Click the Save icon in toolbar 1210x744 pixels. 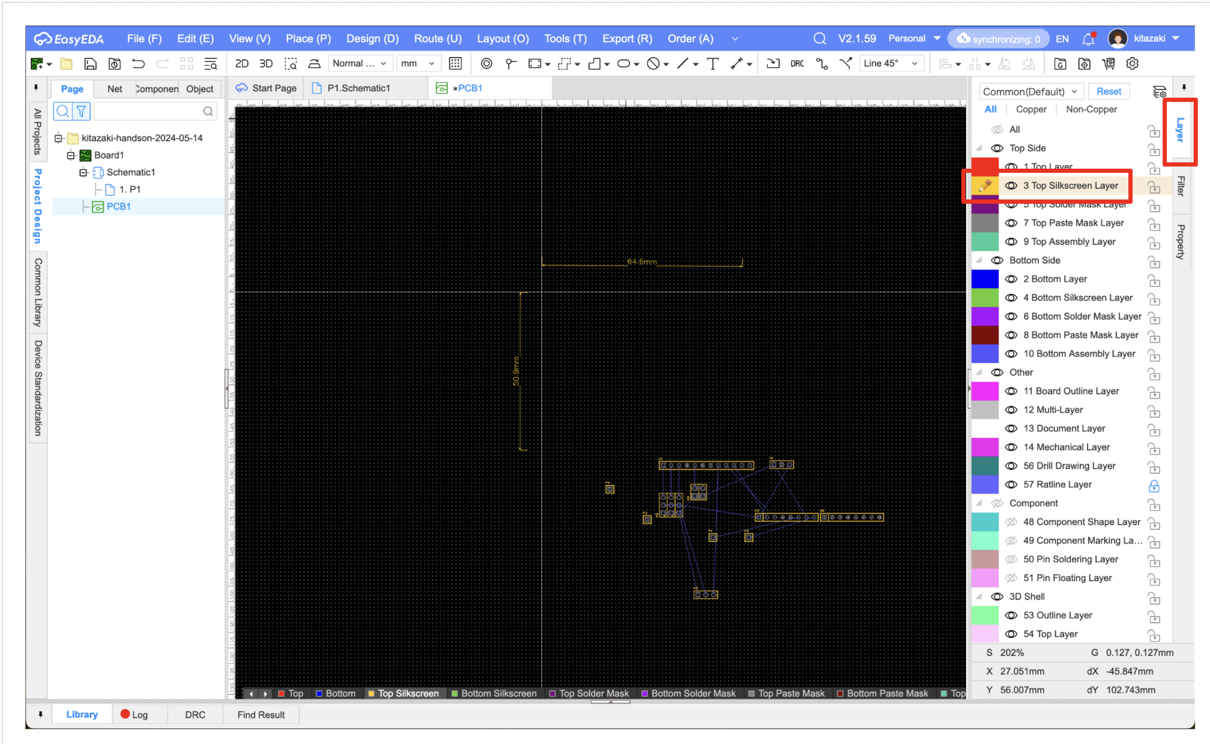click(90, 64)
